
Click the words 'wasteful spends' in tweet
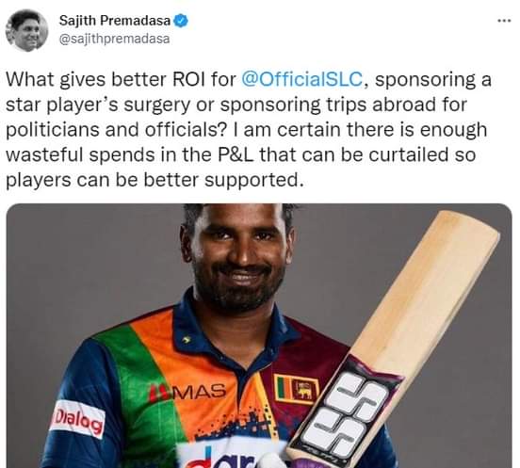point(81,154)
